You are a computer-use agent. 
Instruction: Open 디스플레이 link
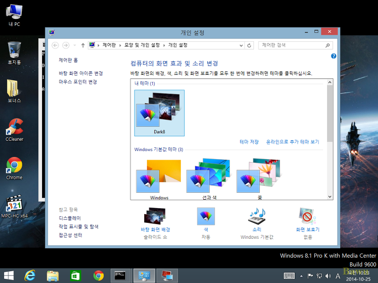[70, 218]
